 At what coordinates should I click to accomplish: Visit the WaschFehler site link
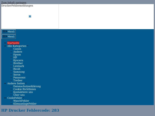pyautogui.click(x=21, y=101)
